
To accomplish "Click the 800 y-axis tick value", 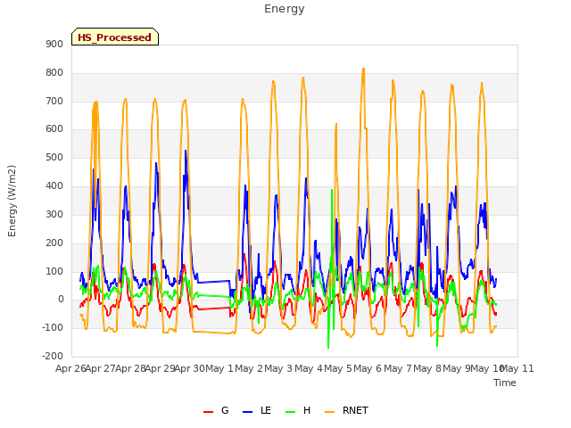I will tap(54, 72).
